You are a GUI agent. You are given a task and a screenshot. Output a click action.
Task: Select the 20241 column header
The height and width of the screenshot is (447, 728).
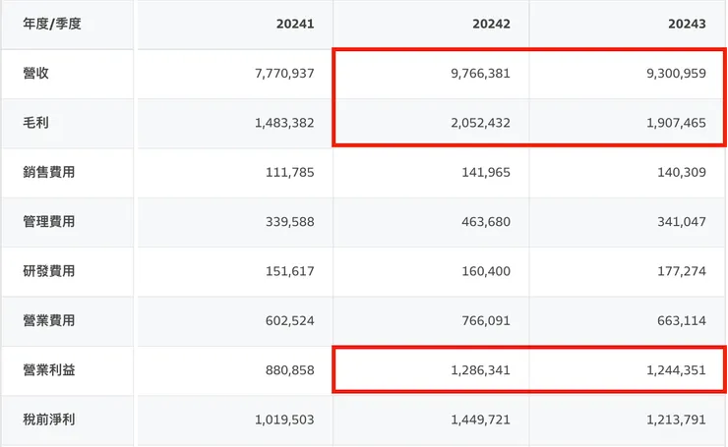tap(295, 23)
